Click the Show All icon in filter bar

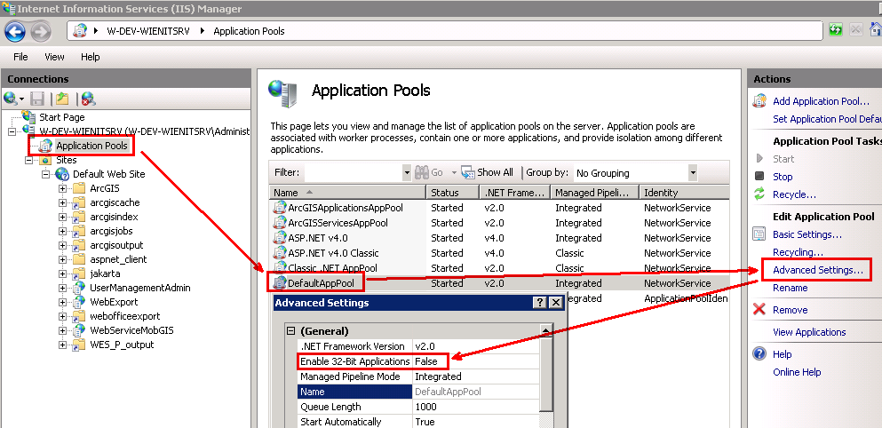coord(468,172)
